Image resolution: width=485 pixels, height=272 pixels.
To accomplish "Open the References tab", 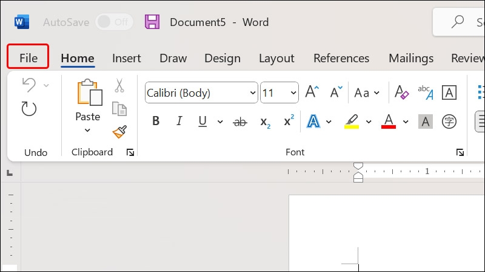I will pyautogui.click(x=341, y=58).
